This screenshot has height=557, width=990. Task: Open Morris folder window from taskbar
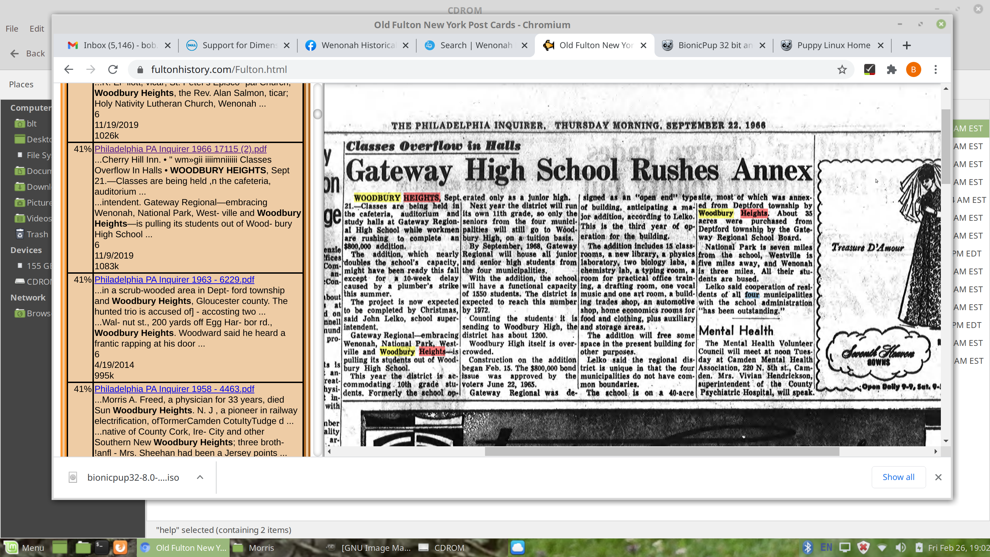[254, 547]
